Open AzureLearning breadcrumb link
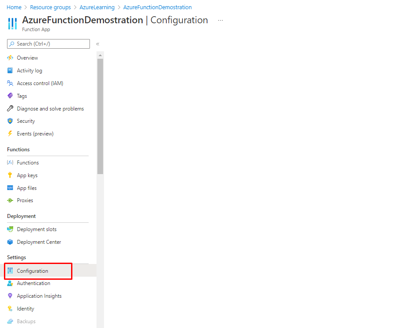The width and height of the screenshot is (401, 328). pos(97,7)
